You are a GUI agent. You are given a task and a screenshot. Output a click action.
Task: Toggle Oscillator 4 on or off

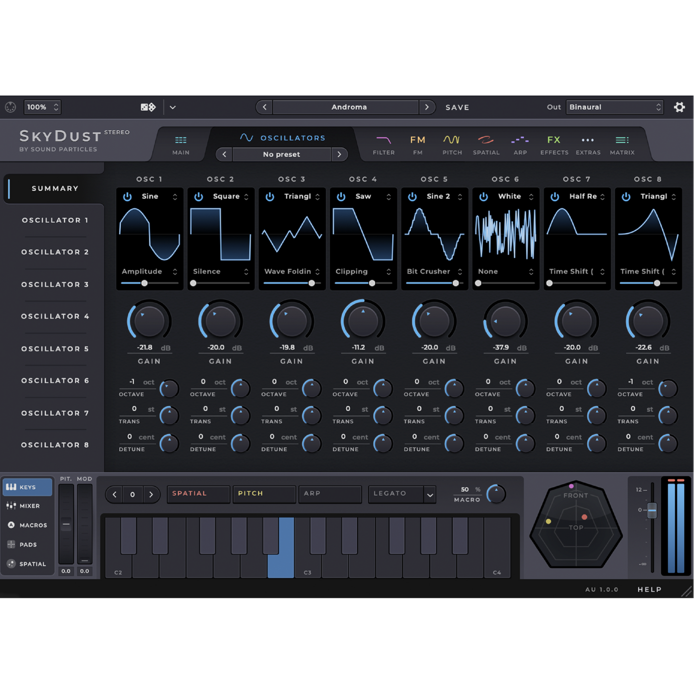pyautogui.click(x=341, y=196)
